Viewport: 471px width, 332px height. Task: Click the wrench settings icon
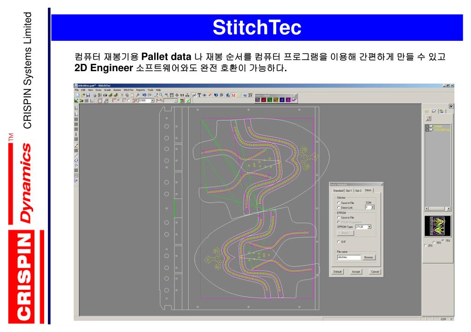click(138, 95)
